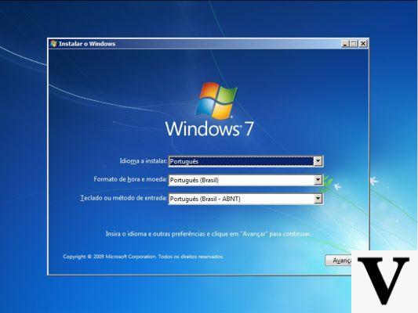Click the 'Formato de hora e moeda:' label
The width and height of the screenshot is (418, 313).
130,179
